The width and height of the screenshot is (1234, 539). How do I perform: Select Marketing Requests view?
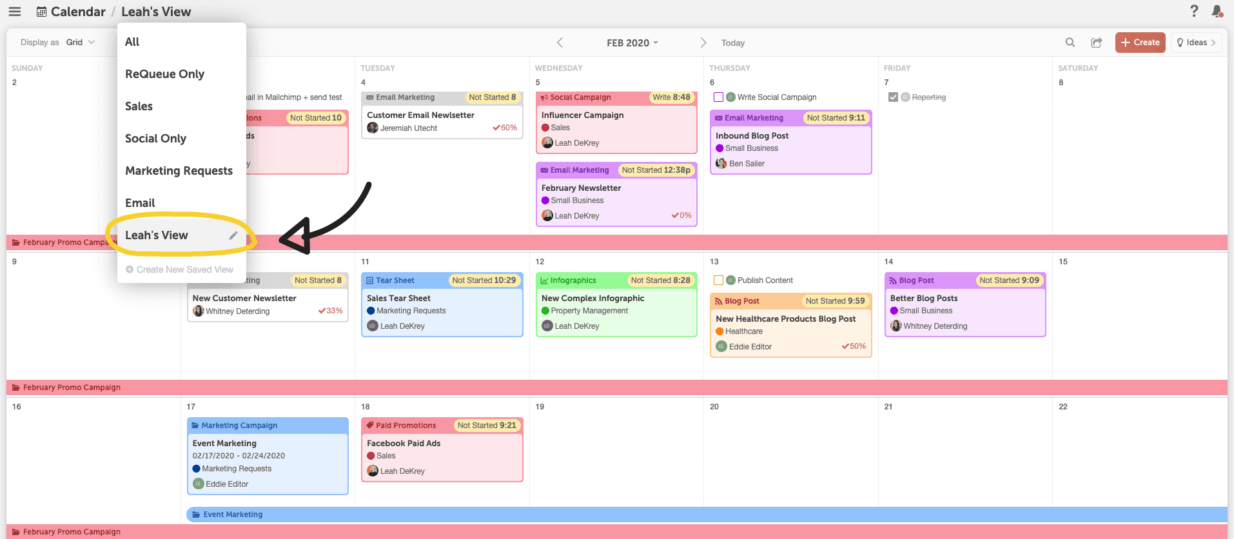pos(179,171)
